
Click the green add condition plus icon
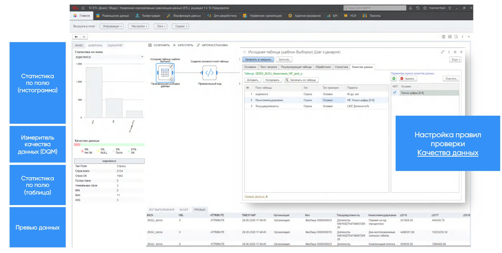pos(394,79)
